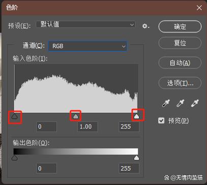
Task: Open the 预设 preset dropdown
Action: [x=86, y=24]
